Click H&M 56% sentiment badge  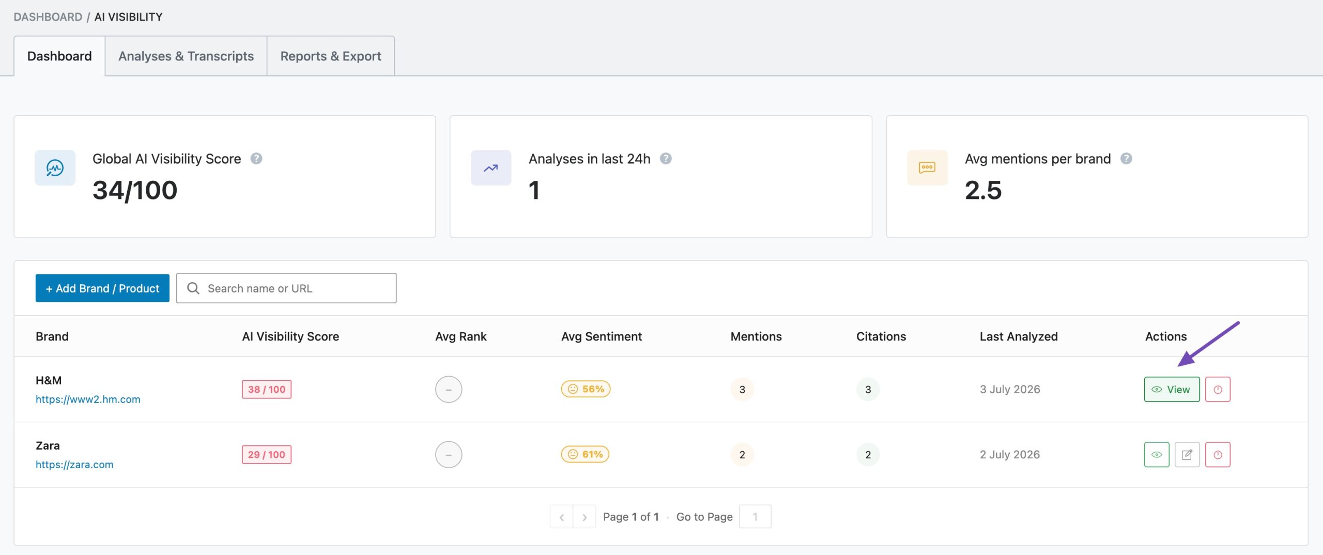586,389
